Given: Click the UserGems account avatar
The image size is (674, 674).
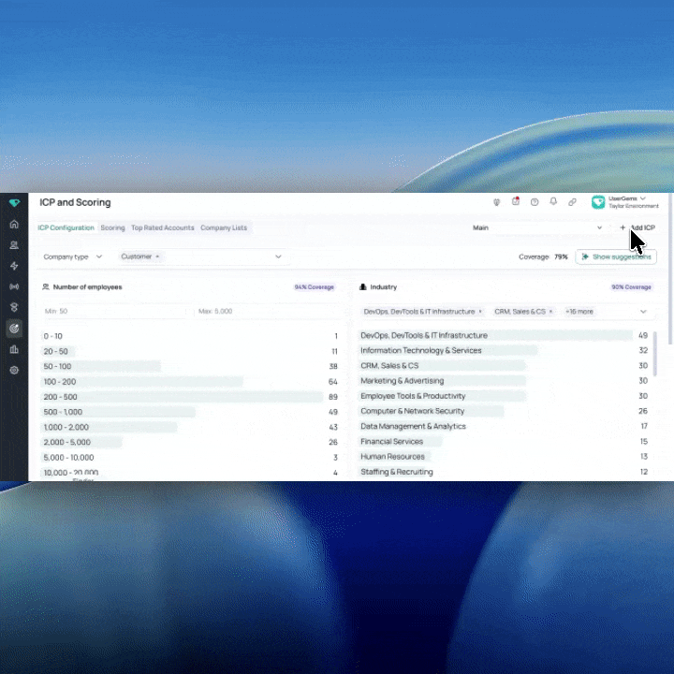Looking at the screenshot, I should point(598,202).
